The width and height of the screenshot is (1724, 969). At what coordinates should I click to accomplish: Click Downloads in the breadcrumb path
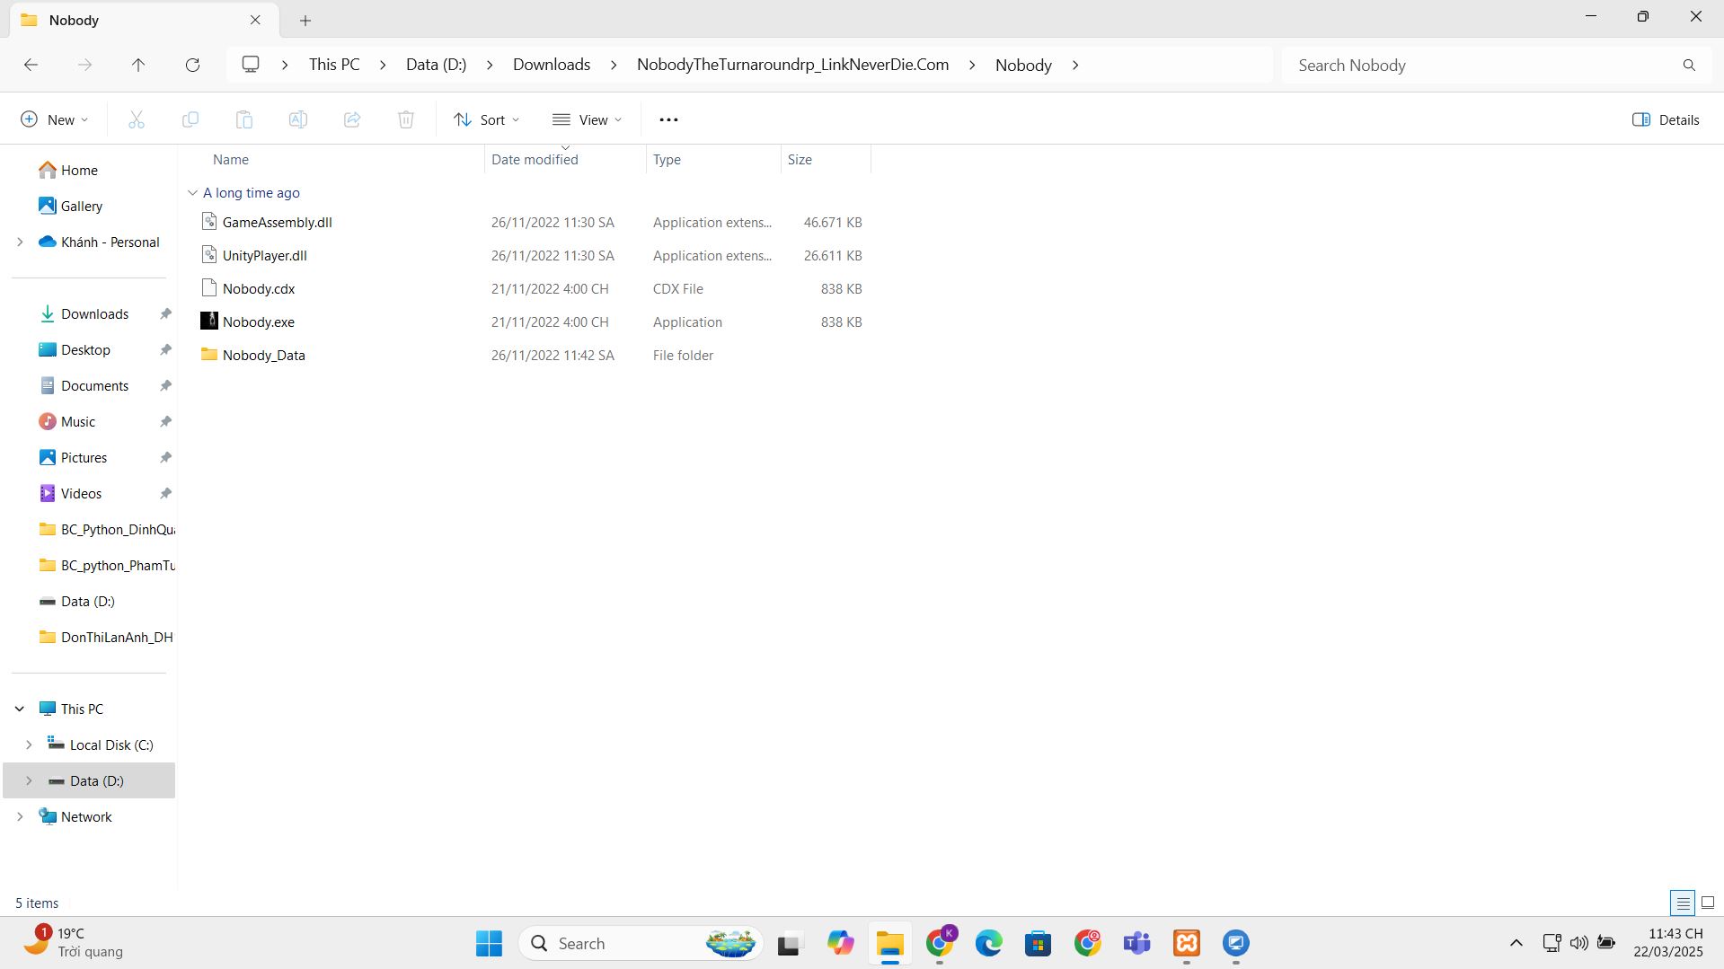pos(552,65)
